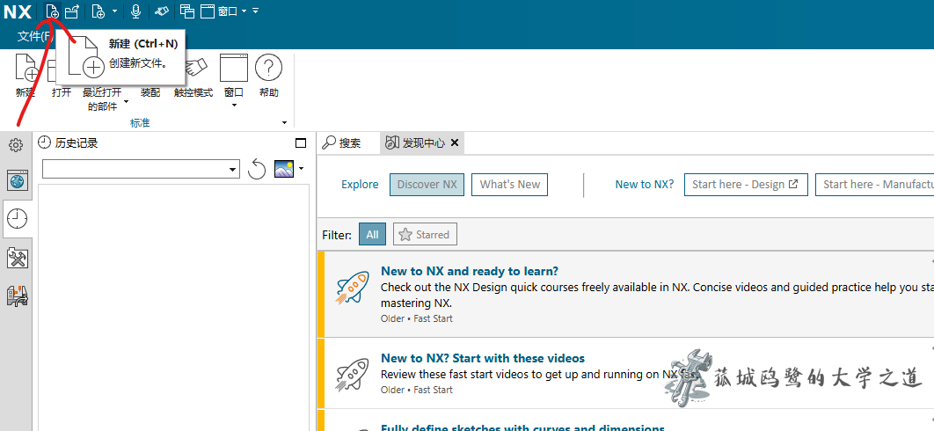
Task: Click the touch mode hand icon in title bar
Action: pos(161,11)
